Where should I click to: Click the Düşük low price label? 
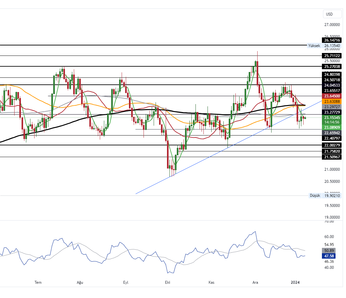(x=315, y=195)
